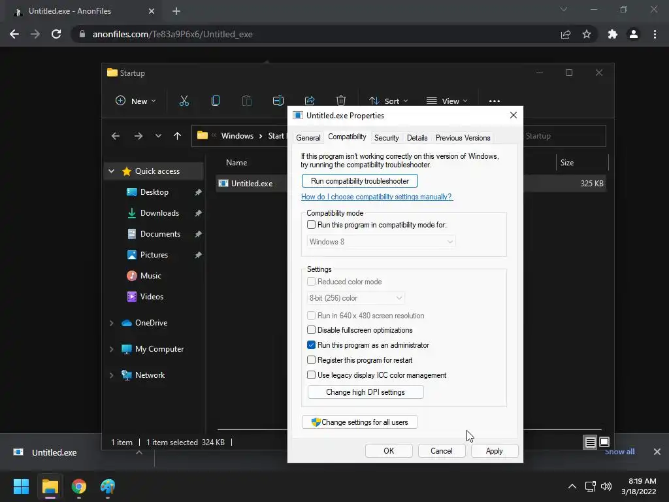This screenshot has height=502, width=669.
Task: Open the New dropdown in Explorer toolbar
Action: coord(136,101)
